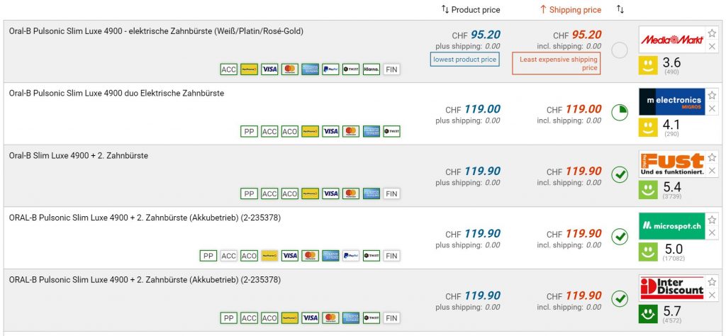This screenshot has height=336, width=726.
Task: Hide the MediaMarkt offer using X
Action: pos(712,47)
